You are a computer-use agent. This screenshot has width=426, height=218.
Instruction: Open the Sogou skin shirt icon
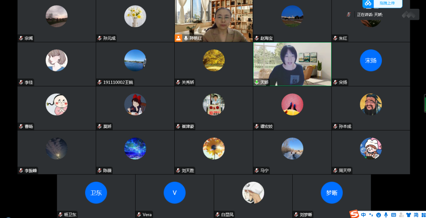pos(409,215)
